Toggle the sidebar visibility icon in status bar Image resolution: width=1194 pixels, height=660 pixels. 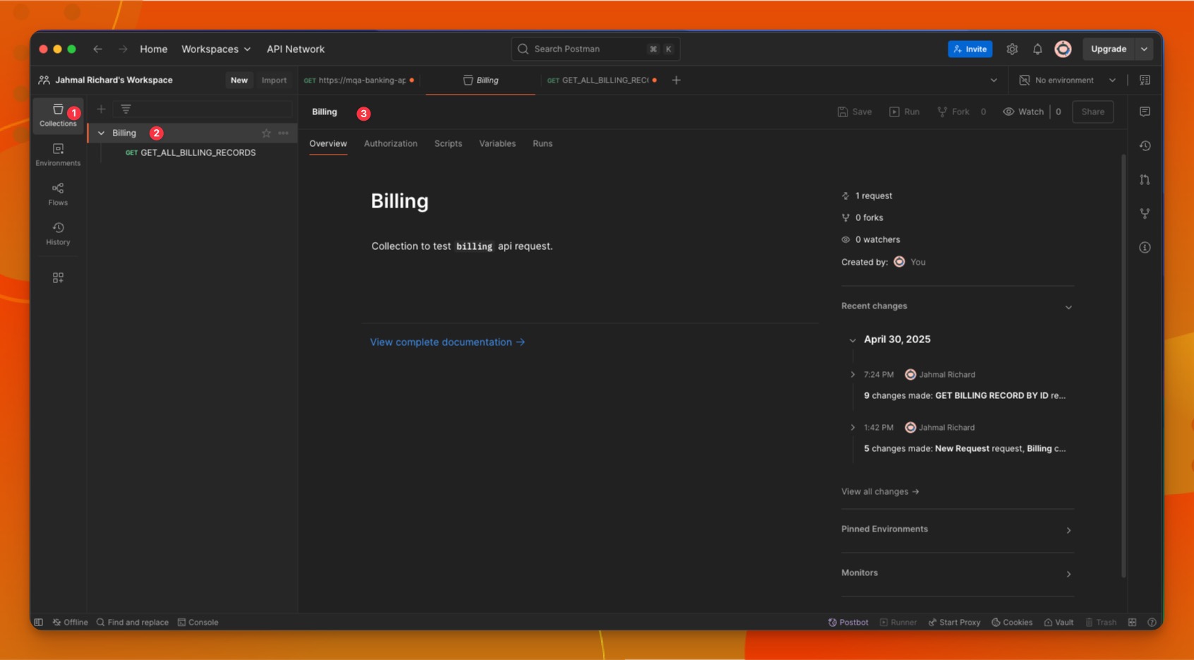coord(39,622)
